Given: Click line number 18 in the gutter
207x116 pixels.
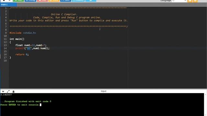Looking at the screenshot, I should point(5,61).
